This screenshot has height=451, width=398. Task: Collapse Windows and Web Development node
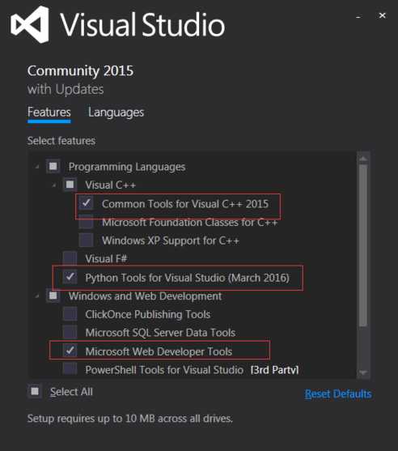[36, 296]
